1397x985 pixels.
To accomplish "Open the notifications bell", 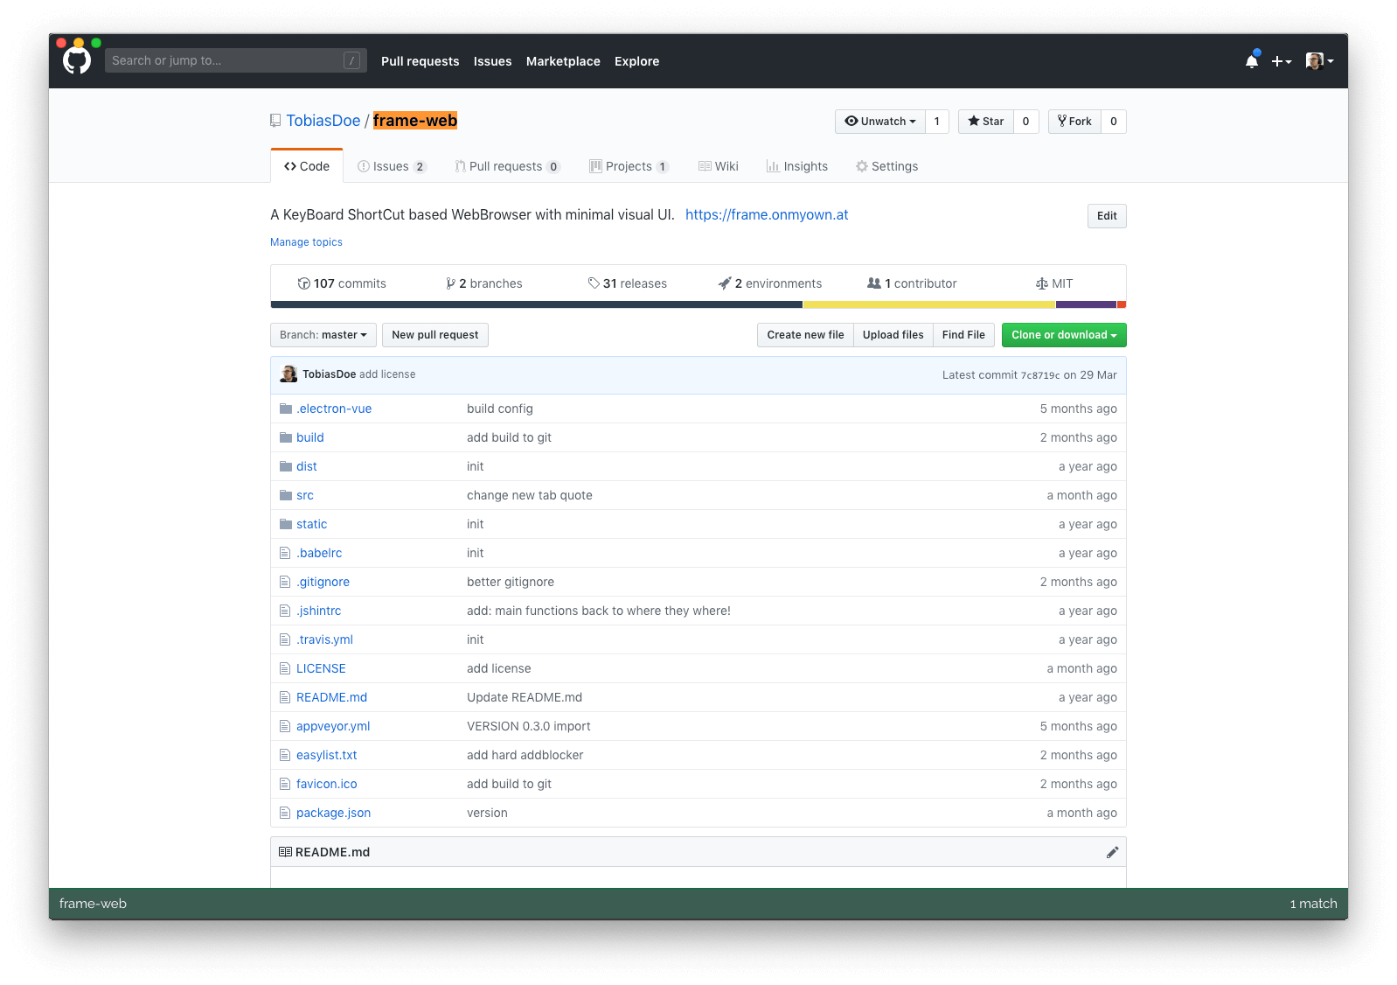I will (1252, 61).
